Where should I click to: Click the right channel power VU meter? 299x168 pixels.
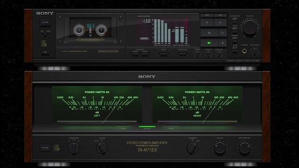197,105
